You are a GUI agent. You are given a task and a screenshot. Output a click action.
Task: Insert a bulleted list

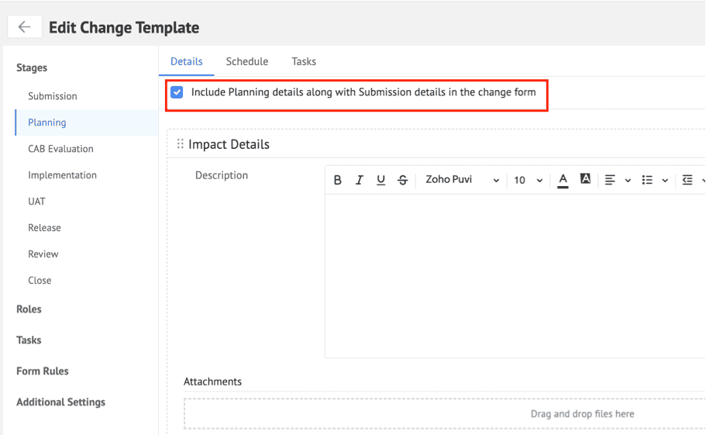[647, 180]
